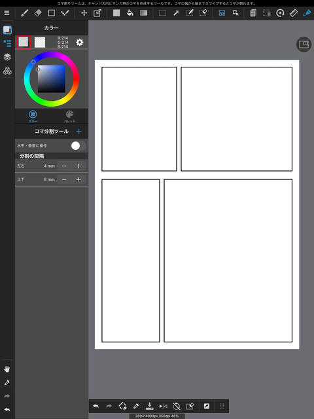Select the Brush tool
314x419 pixels.
(x=25, y=13)
